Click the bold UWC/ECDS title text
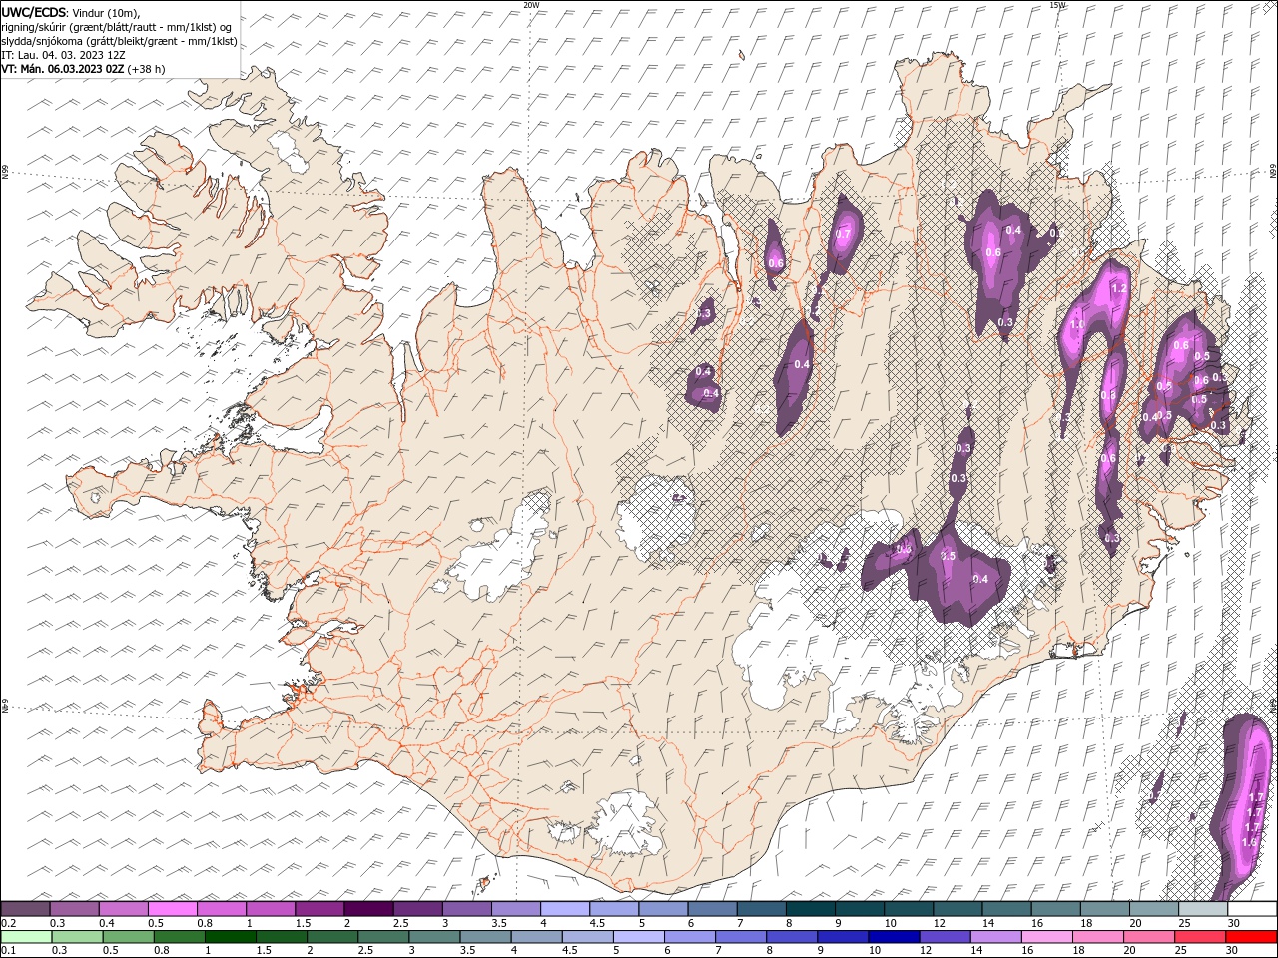 point(34,11)
